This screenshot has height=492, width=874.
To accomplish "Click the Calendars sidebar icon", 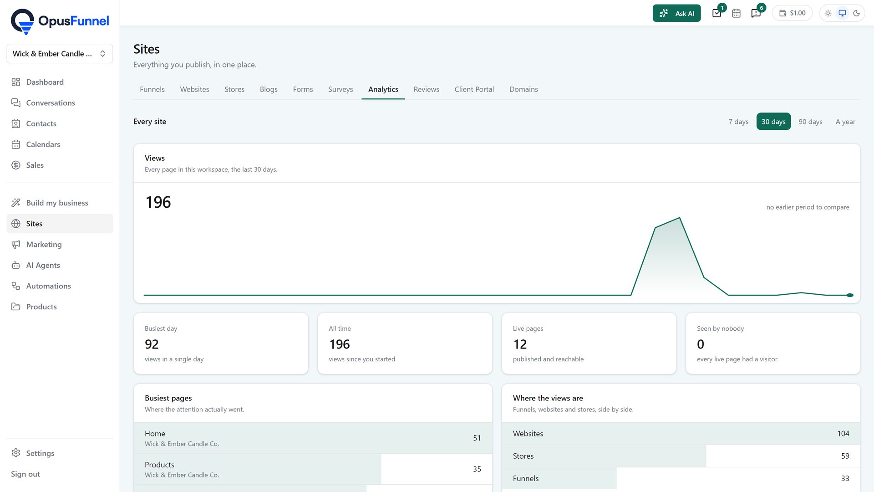I will point(16,144).
